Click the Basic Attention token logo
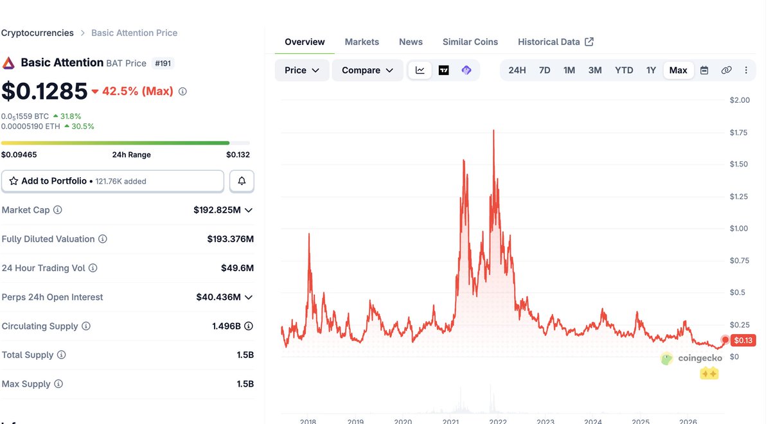The image size is (771, 424). click(x=8, y=63)
